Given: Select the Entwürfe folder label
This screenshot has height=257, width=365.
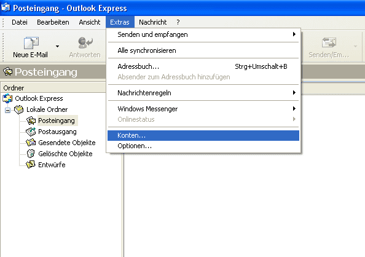Looking at the screenshot, I should click(x=52, y=165).
